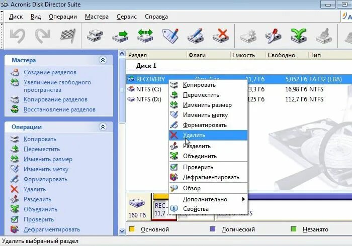Open the Создание разделов wizard link
This screenshot has height=246, width=352.
50,72
